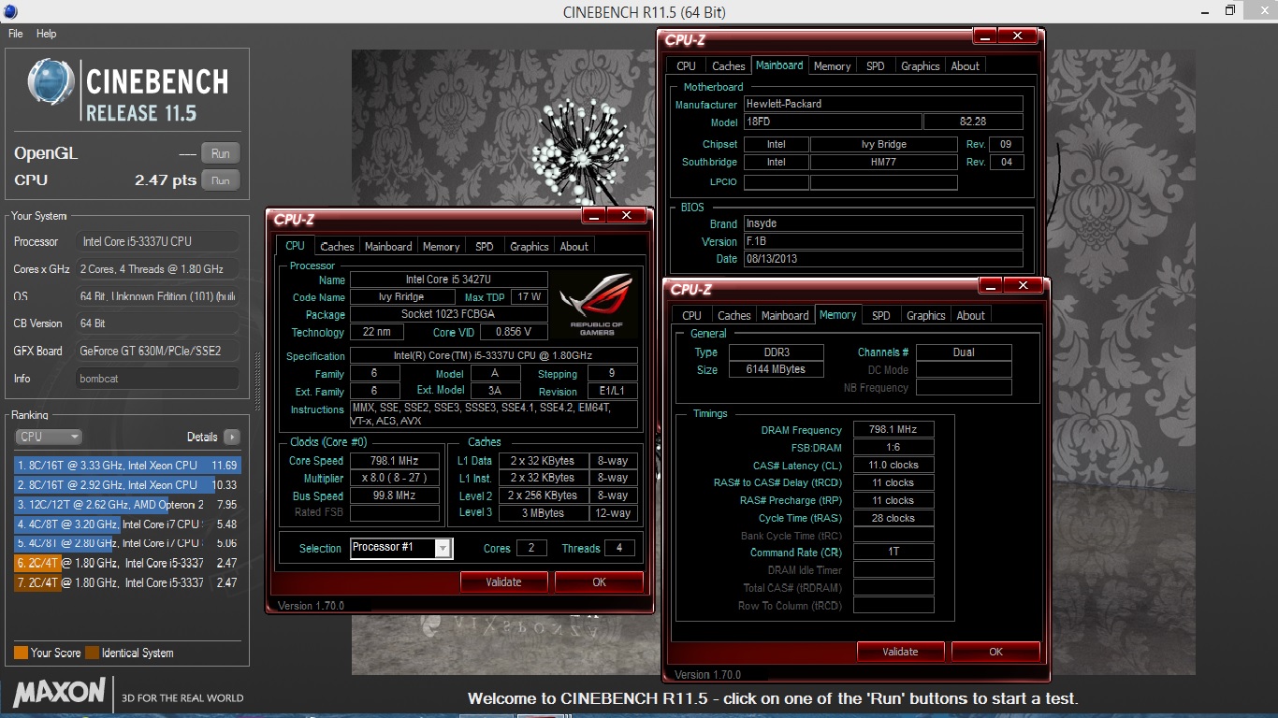
Task: Close the CPU-Z window showing the CPU tab
Action: pos(626,216)
